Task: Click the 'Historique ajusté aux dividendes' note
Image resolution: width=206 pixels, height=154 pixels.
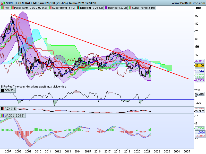Action: point(46,86)
